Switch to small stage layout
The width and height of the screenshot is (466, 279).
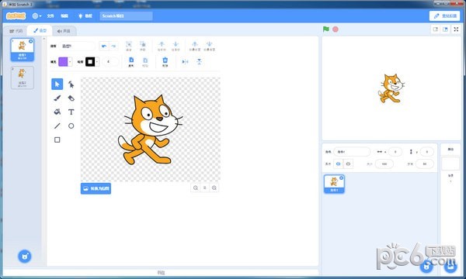(436, 29)
